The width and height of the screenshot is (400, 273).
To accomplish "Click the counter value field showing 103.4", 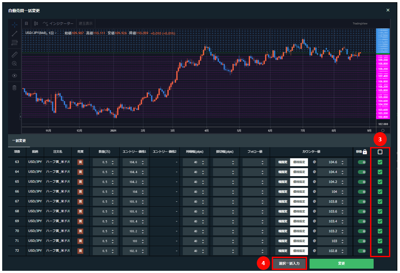I will point(333,221).
